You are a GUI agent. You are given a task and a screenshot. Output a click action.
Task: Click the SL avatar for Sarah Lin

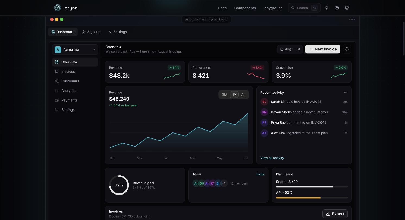click(264, 102)
